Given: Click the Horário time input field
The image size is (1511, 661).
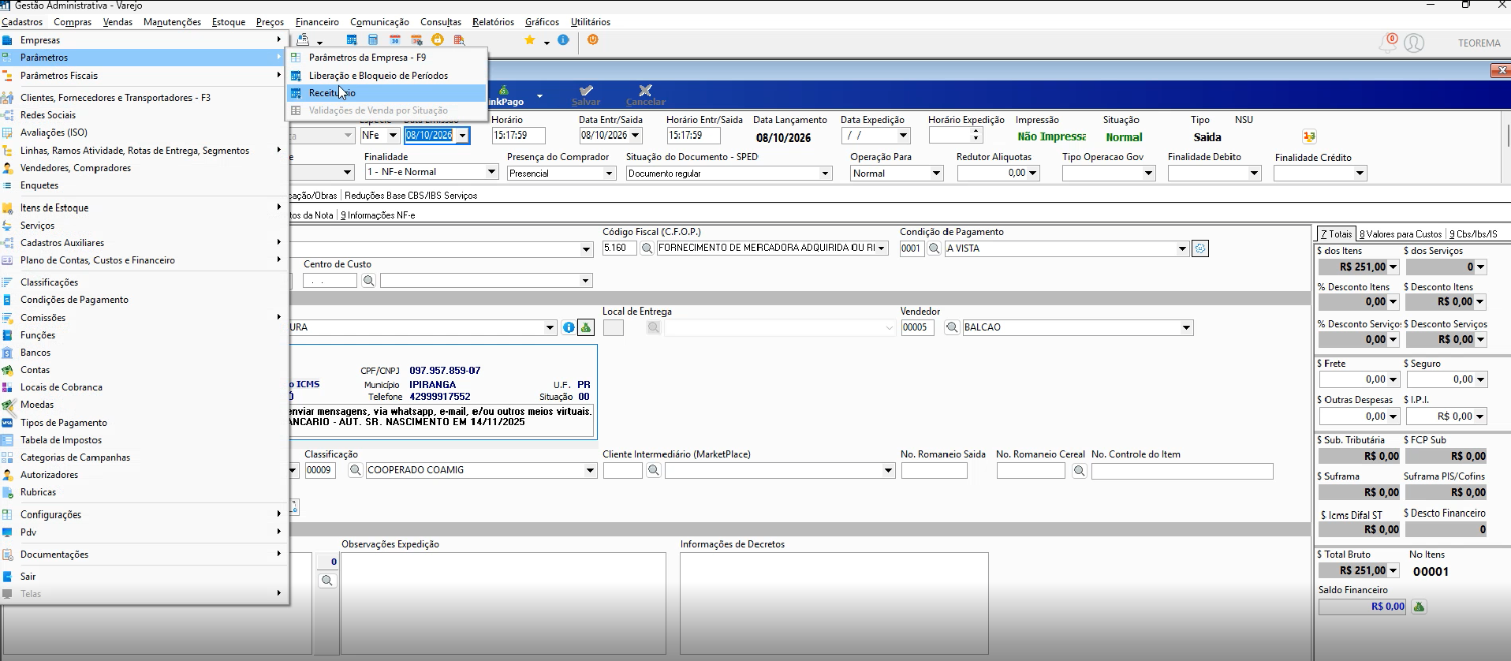Looking at the screenshot, I should coord(519,136).
